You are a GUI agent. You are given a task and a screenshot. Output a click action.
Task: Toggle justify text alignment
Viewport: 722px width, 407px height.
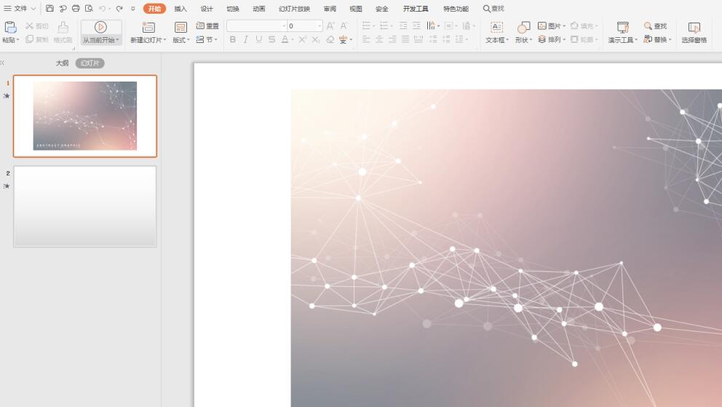[x=405, y=39]
